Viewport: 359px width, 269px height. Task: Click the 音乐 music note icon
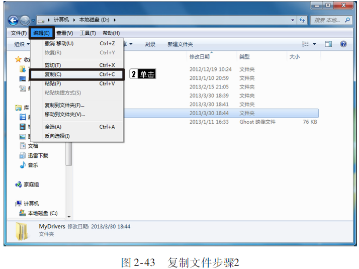(23, 165)
